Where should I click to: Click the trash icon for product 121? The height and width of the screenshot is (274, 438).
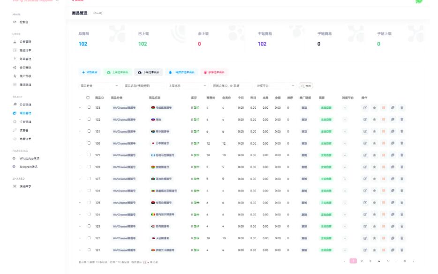click(x=402, y=250)
